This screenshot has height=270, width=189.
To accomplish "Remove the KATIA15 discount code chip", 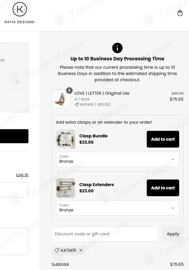I will (x=81, y=251).
